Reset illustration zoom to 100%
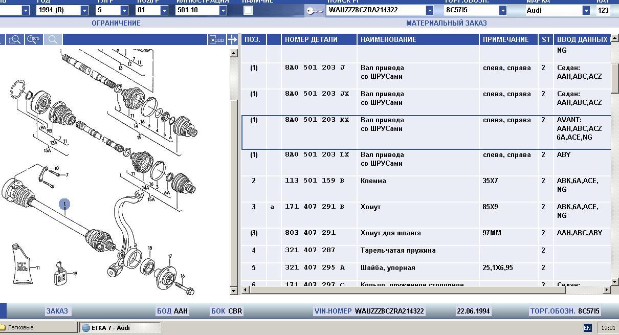 tap(34, 39)
